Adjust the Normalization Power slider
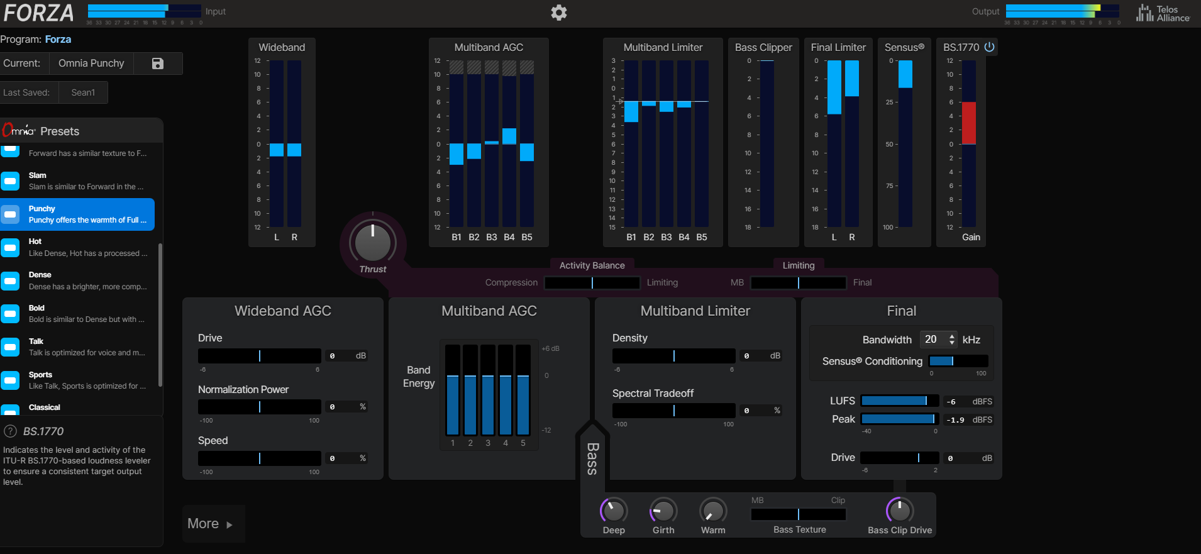This screenshot has height=554, width=1201. pyautogui.click(x=260, y=407)
